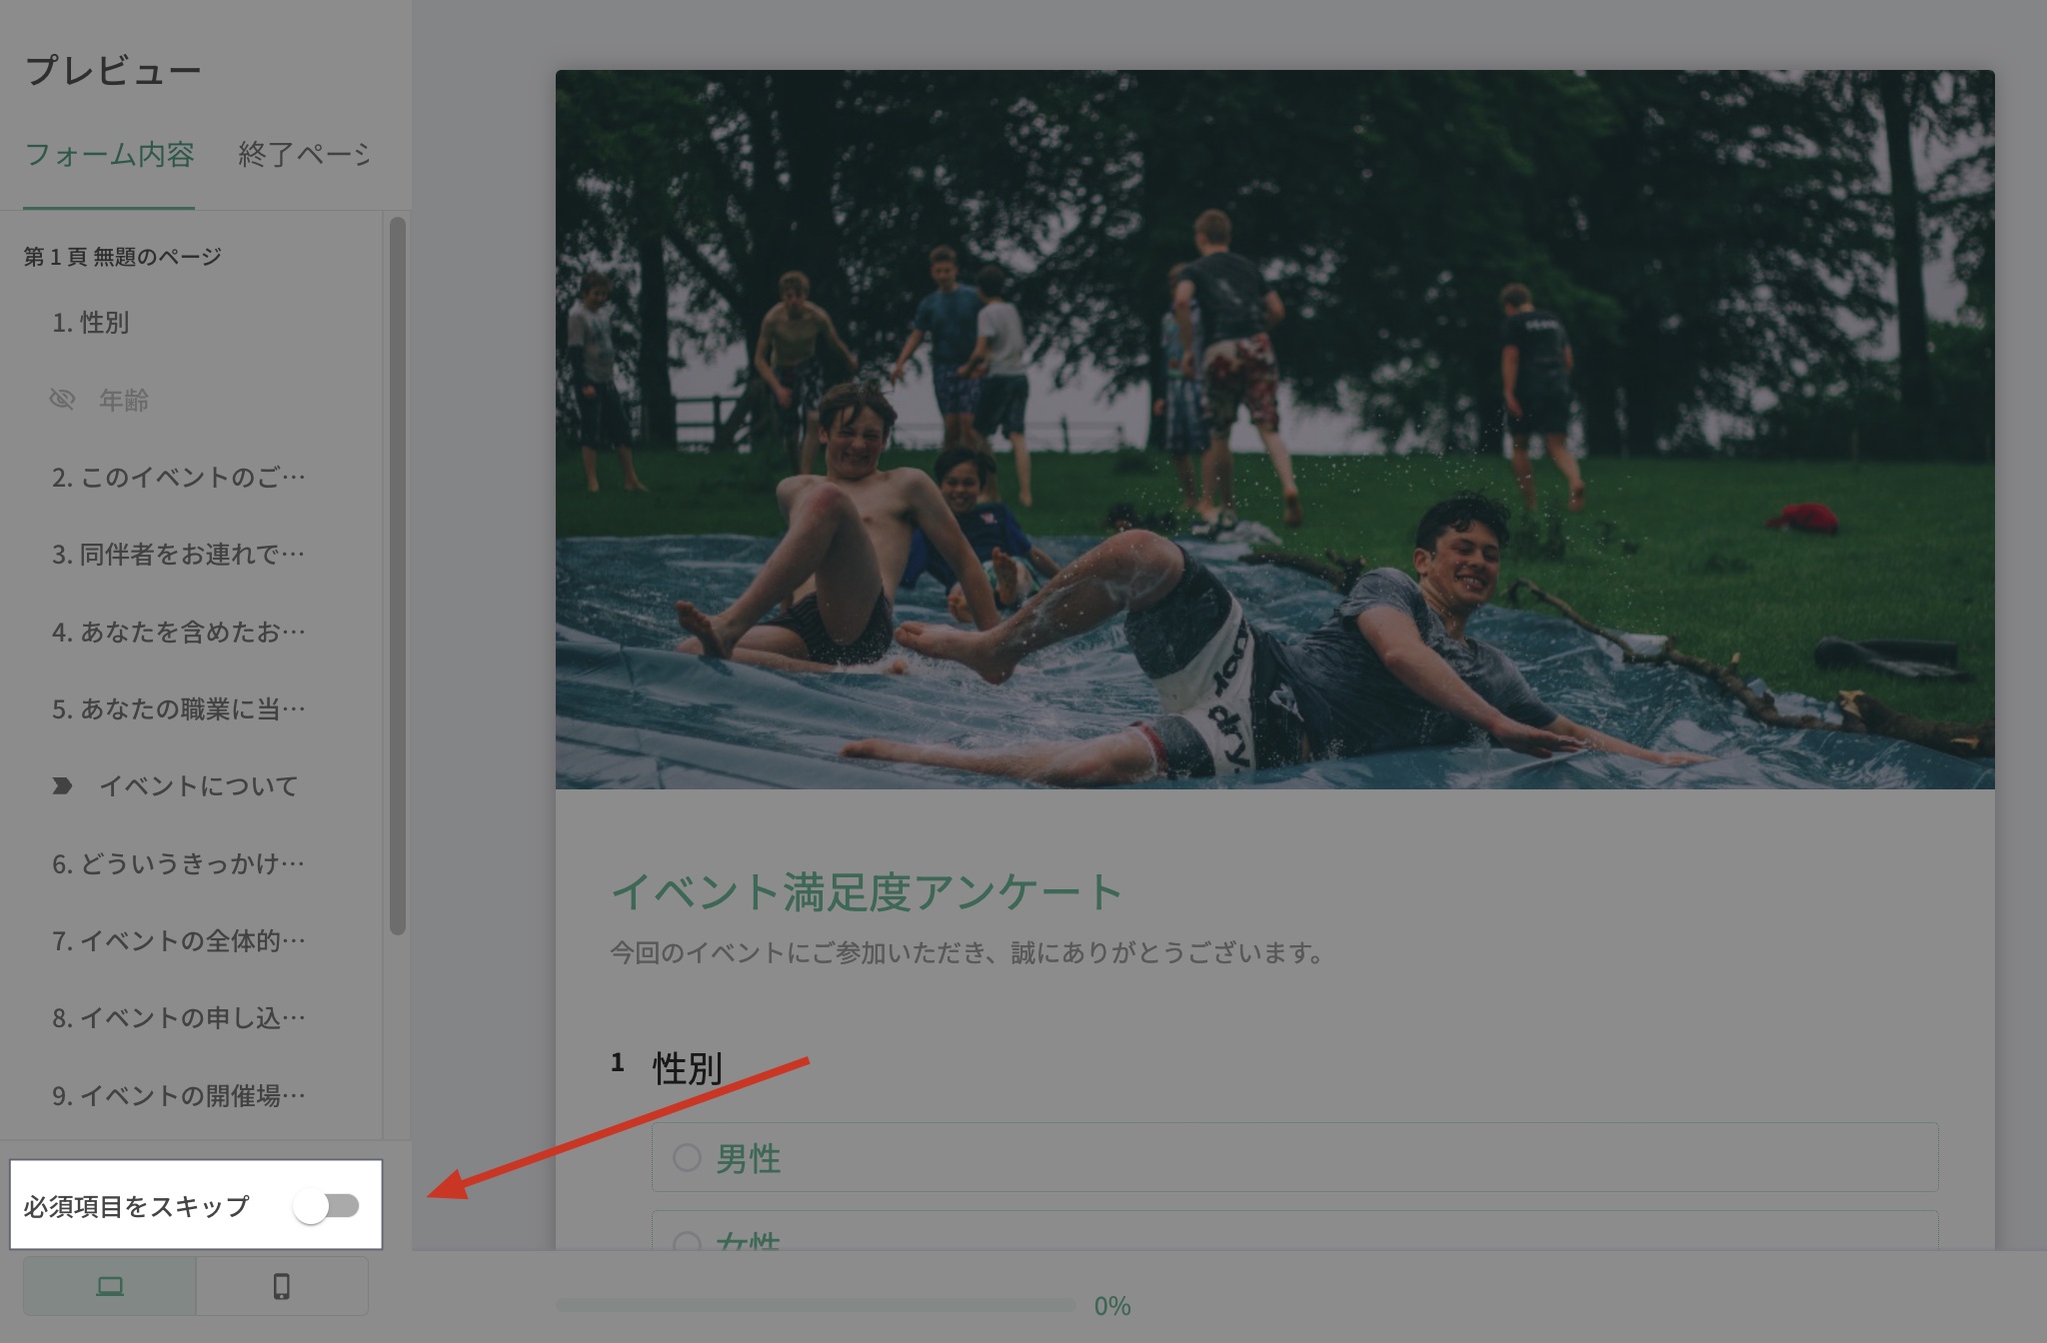Screen dimensions: 2047x1343
Task: Jump to question 5. あなたの職業に当…
Action: [x=179, y=709]
